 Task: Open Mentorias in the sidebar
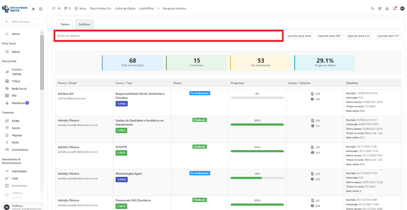click(18, 103)
